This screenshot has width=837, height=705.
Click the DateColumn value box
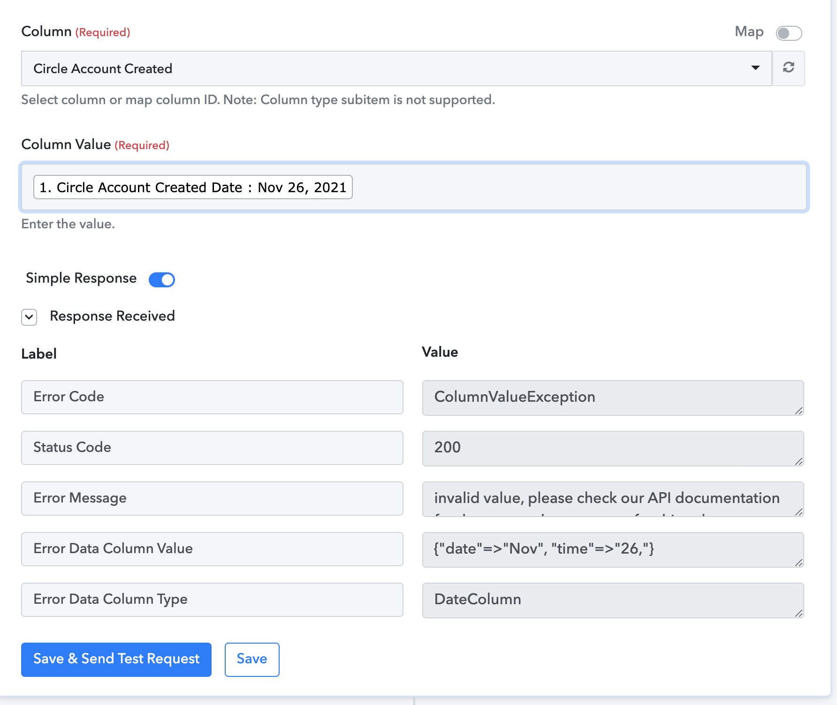pos(613,600)
